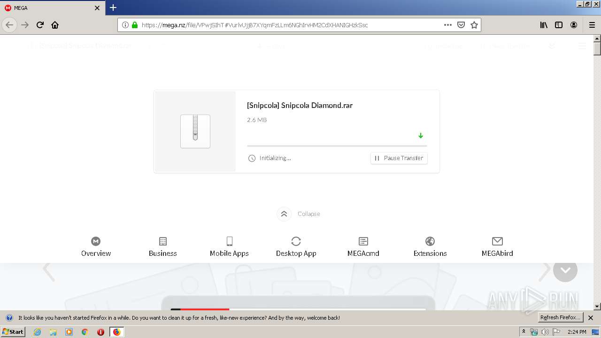Open the Business section
The image size is (601, 338).
(163, 247)
